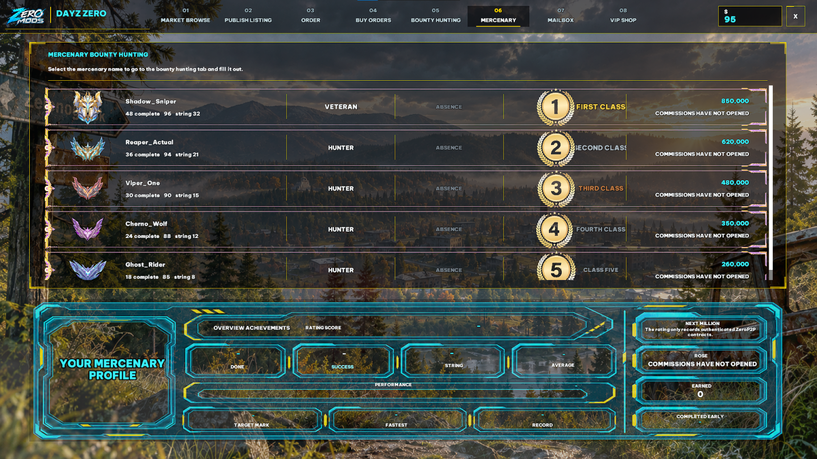
Task: Click Reaper_Actual's winged rank emblem
Action: (87, 148)
